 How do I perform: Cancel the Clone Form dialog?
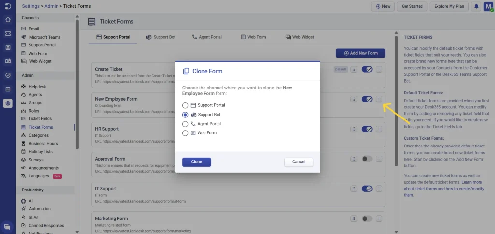[x=299, y=162]
